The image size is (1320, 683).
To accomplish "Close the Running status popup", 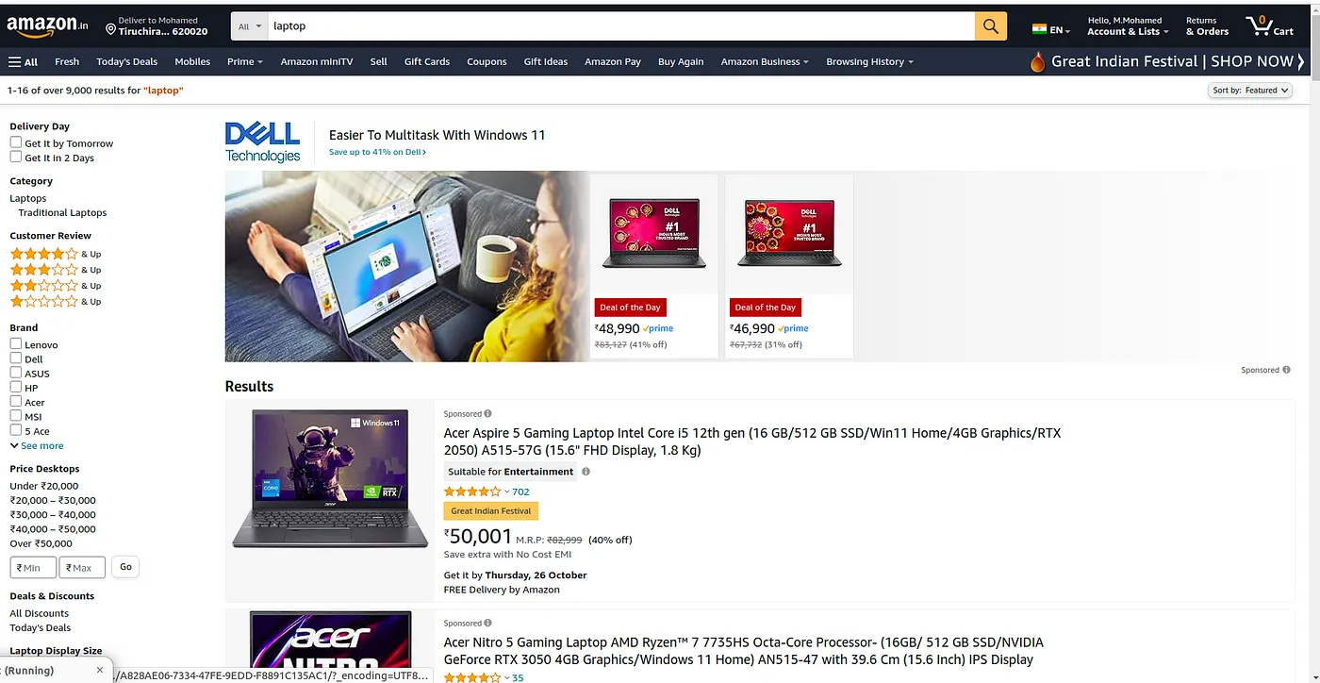I will tap(100, 671).
